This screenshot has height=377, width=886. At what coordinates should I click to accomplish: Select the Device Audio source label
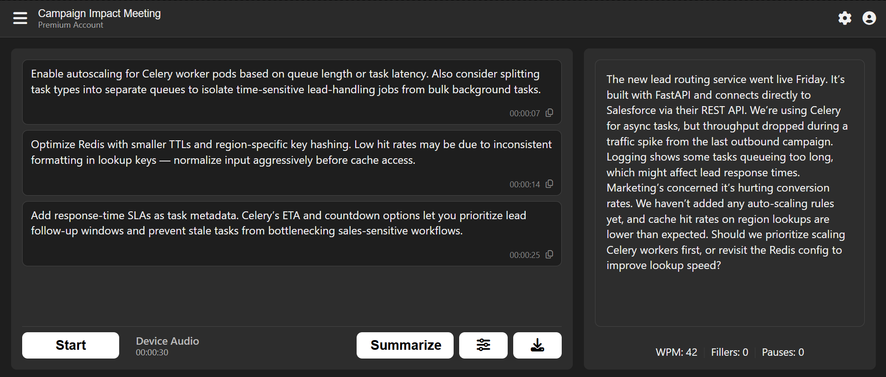pos(167,341)
